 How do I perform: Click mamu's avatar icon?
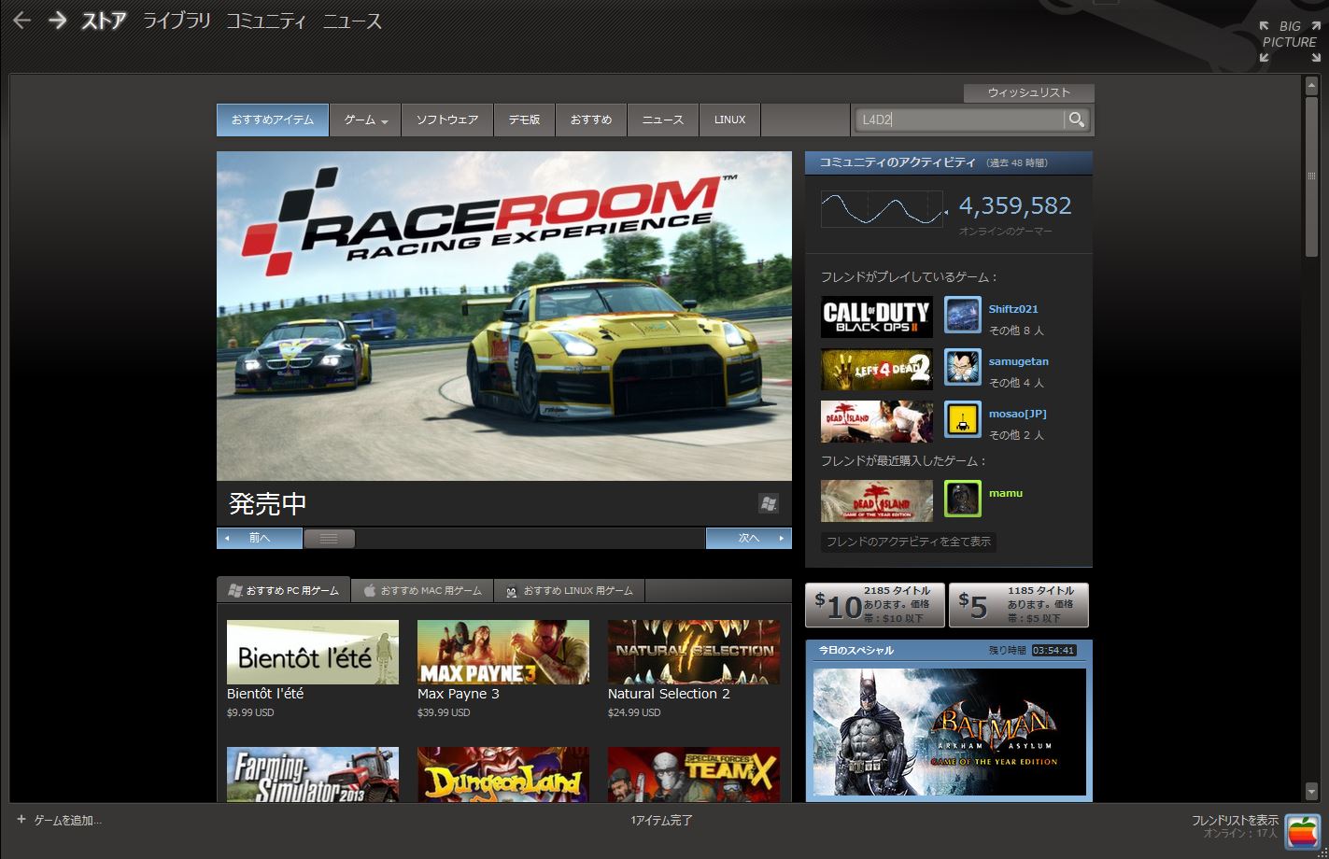(963, 499)
